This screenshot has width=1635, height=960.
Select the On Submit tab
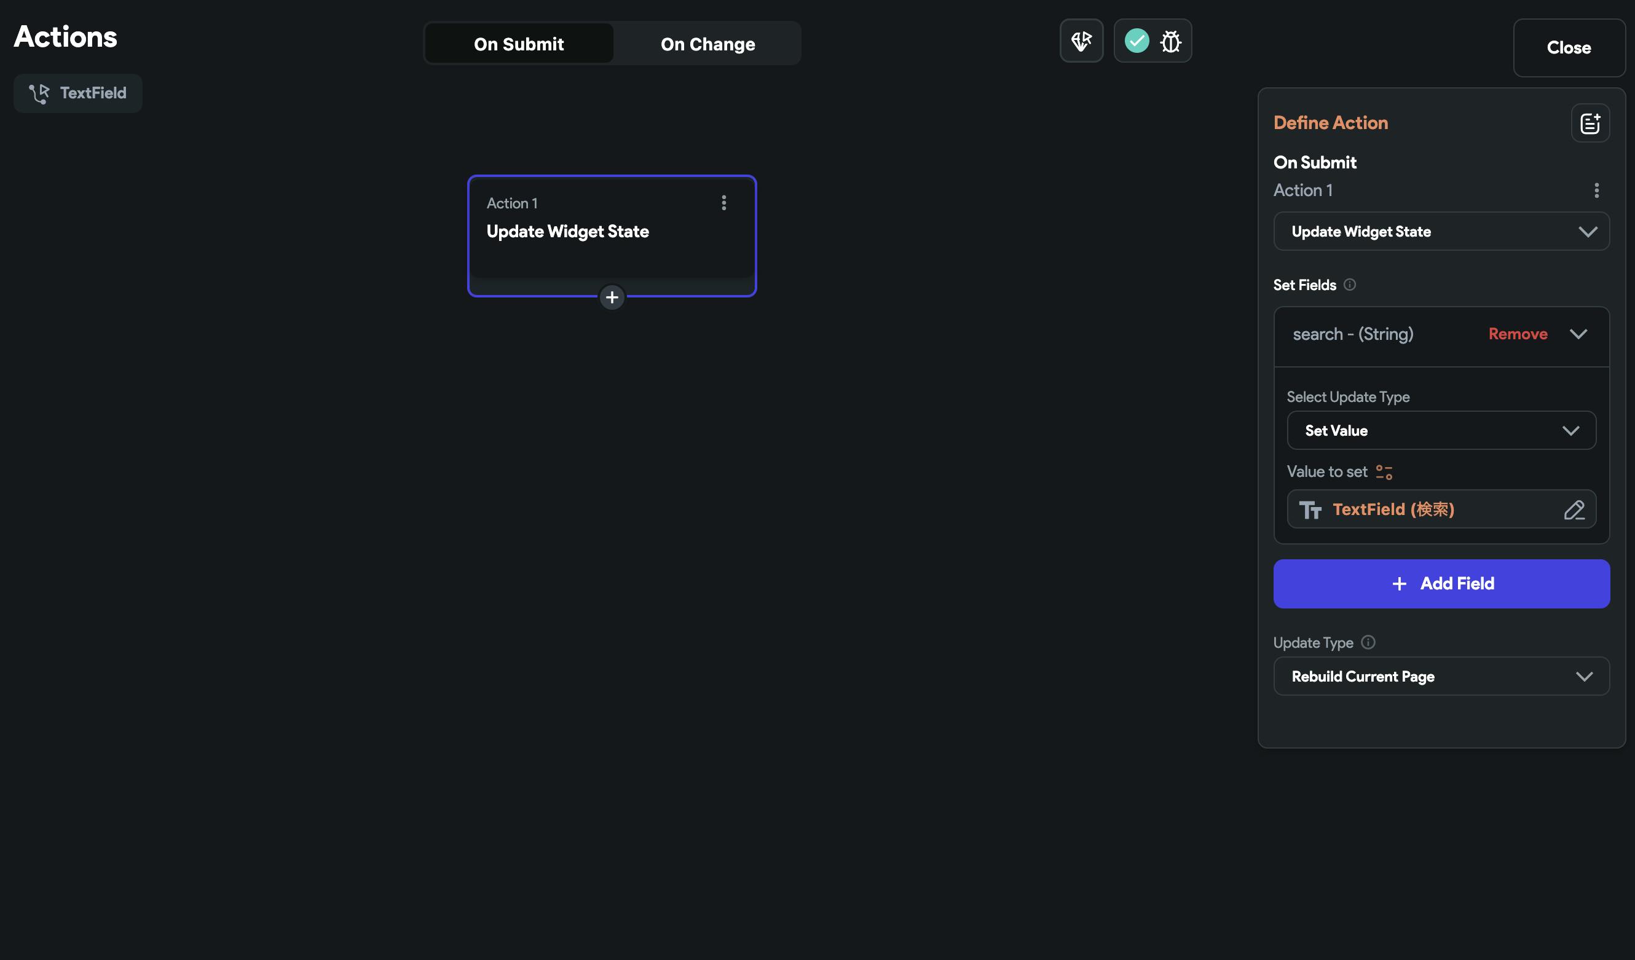coord(518,44)
